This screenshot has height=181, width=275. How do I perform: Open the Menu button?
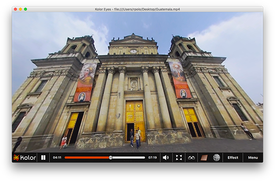(253, 158)
